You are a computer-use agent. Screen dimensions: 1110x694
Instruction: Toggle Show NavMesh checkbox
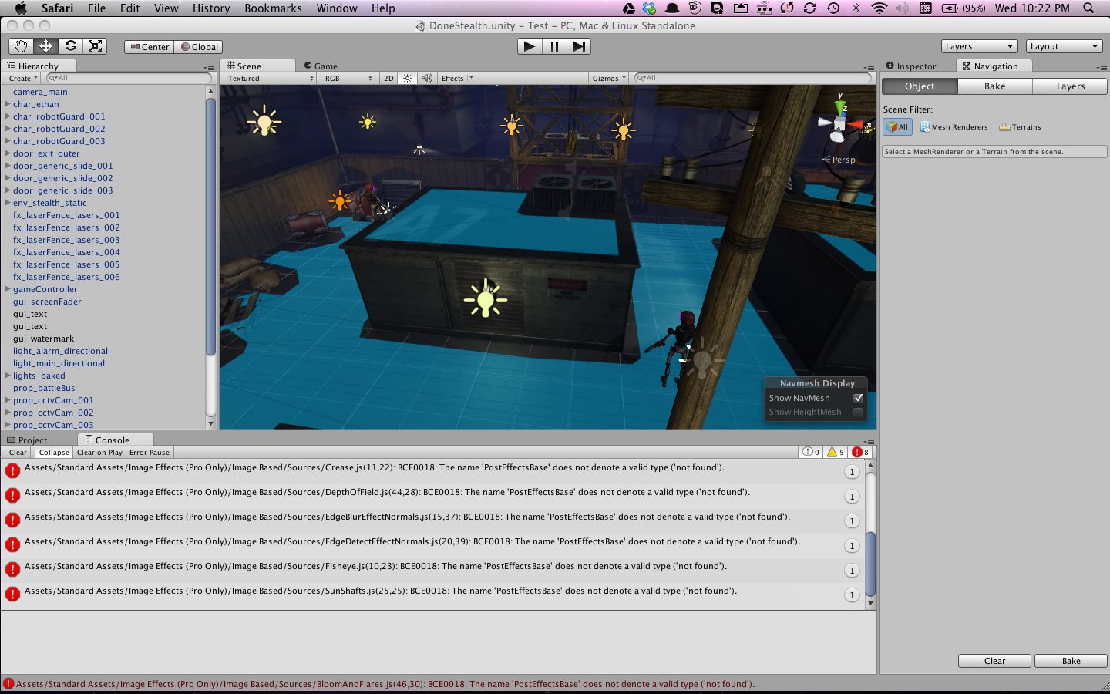(857, 398)
